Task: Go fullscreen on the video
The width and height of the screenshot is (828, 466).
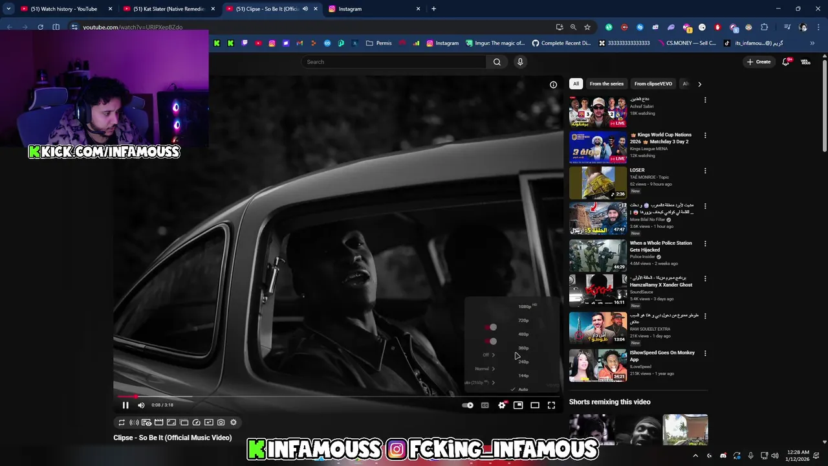Action: click(551, 405)
